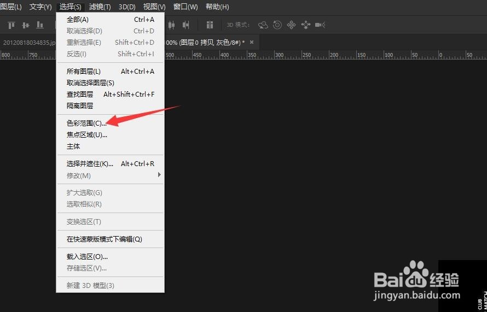Click the distribute horizontal centers icon
The image size is (487, 312).
tap(171, 25)
